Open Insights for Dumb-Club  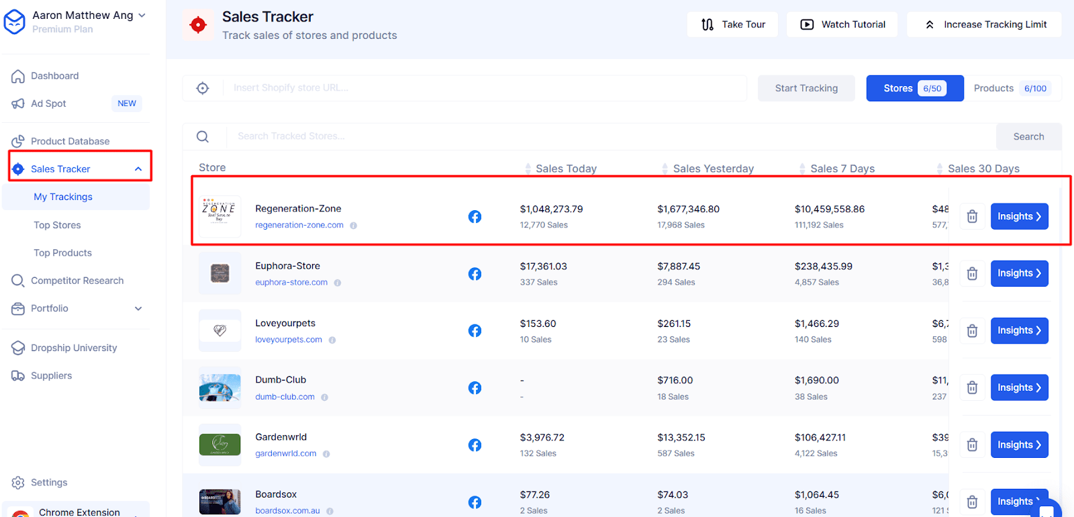click(1019, 387)
